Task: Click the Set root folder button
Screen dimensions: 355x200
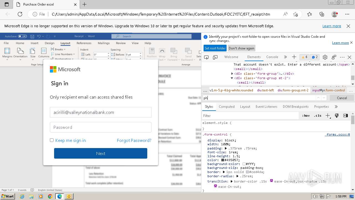Action: click(x=215, y=48)
